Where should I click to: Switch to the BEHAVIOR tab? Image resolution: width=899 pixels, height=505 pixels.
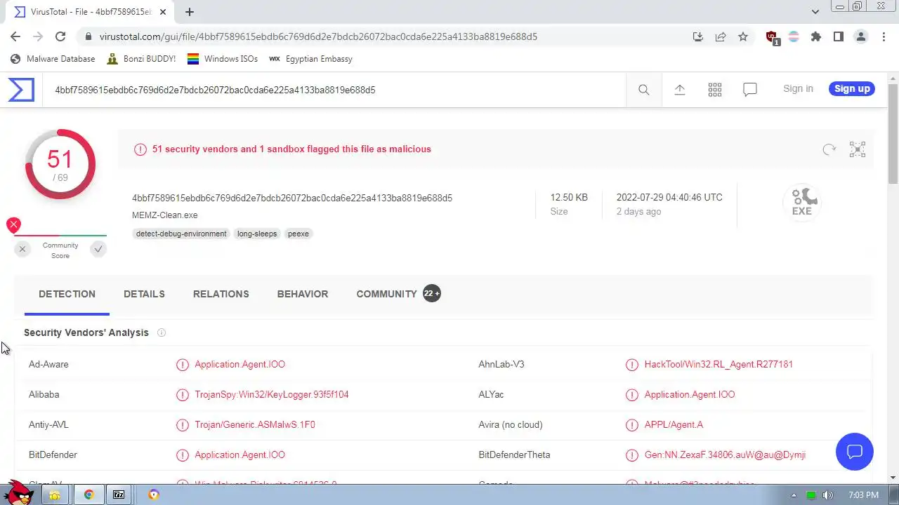coord(303,294)
